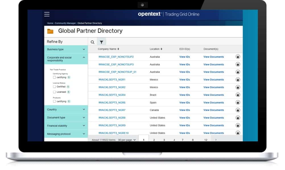Open the hamburger navigation menu

coord(46,14)
